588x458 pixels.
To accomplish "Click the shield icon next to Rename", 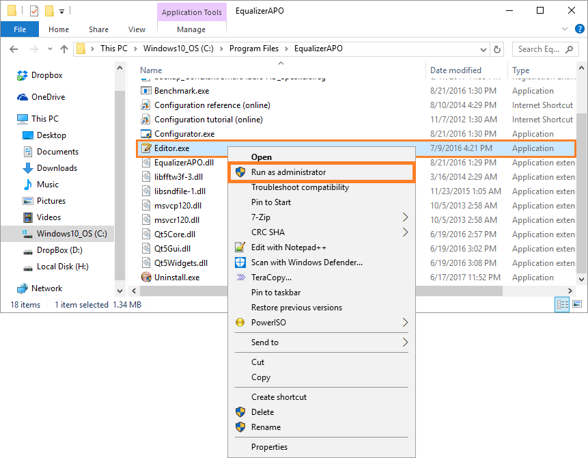I will click(240, 427).
